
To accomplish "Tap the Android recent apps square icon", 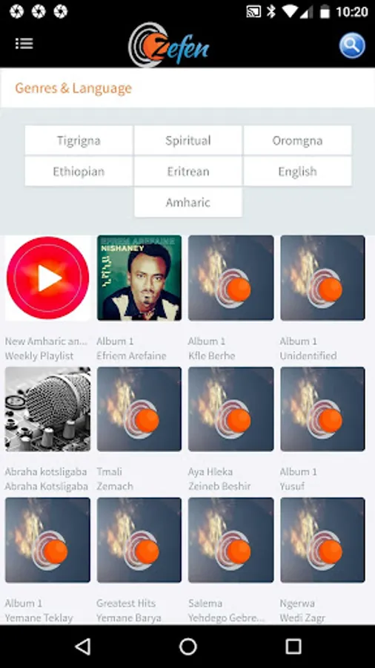I will pyautogui.click(x=293, y=646).
